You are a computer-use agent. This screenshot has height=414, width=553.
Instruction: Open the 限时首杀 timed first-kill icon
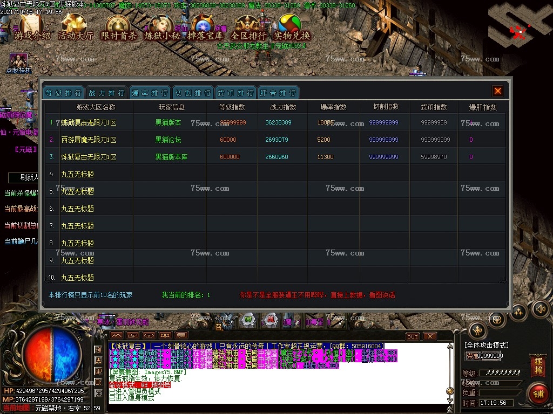tap(118, 27)
